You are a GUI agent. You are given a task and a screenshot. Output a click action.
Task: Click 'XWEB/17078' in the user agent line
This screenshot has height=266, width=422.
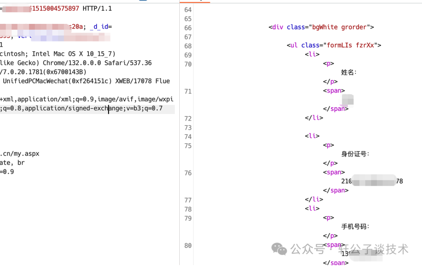point(134,81)
